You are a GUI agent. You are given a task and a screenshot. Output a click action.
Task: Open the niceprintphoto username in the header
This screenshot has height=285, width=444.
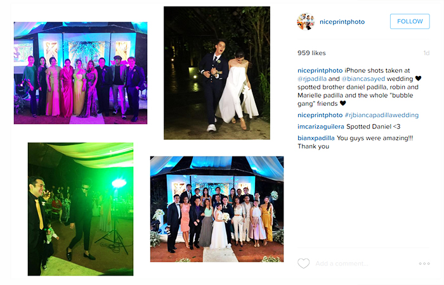[342, 22]
